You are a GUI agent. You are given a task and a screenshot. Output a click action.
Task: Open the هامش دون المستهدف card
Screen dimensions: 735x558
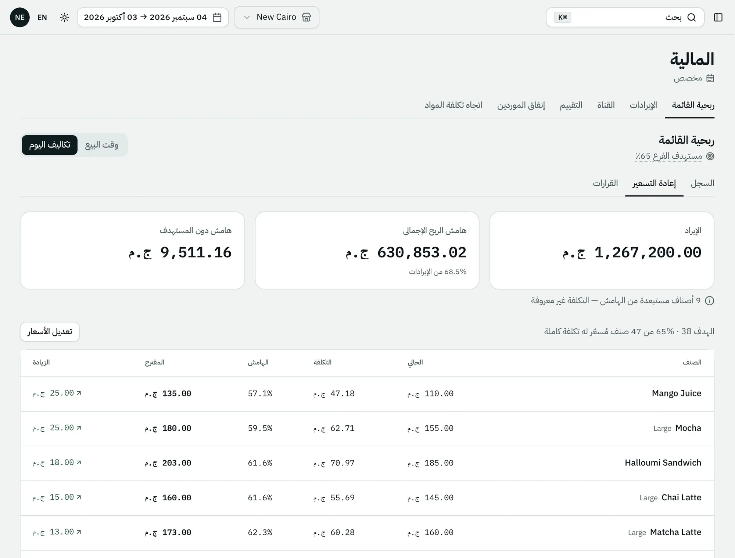(132, 251)
